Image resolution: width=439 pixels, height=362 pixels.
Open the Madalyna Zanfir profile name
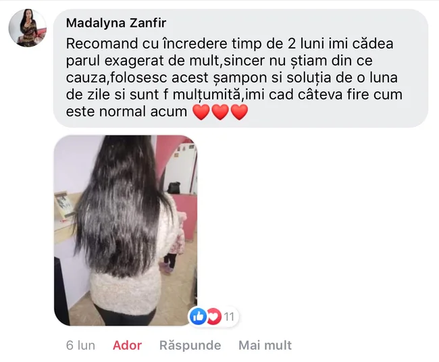(x=116, y=23)
